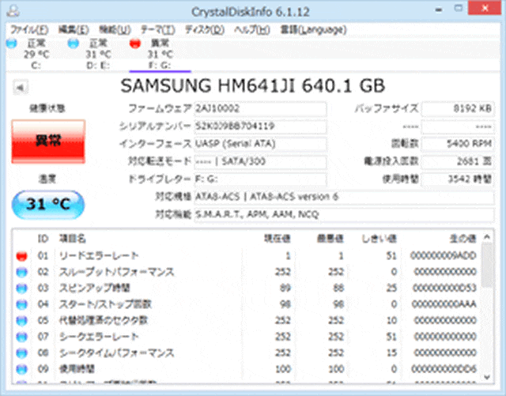Screen dimensions: 506x396
Task: Select the スタート/ストップ回数 attribute row
Action: [x=247, y=304]
